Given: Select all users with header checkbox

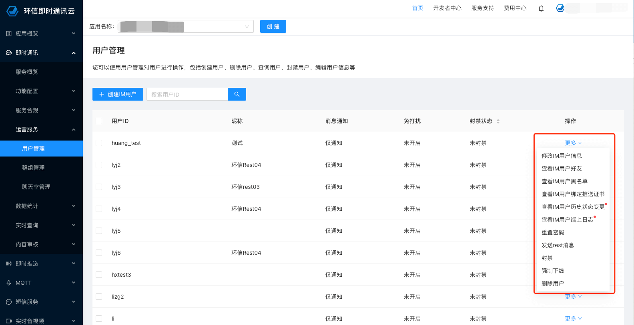Looking at the screenshot, I should click(x=99, y=121).
